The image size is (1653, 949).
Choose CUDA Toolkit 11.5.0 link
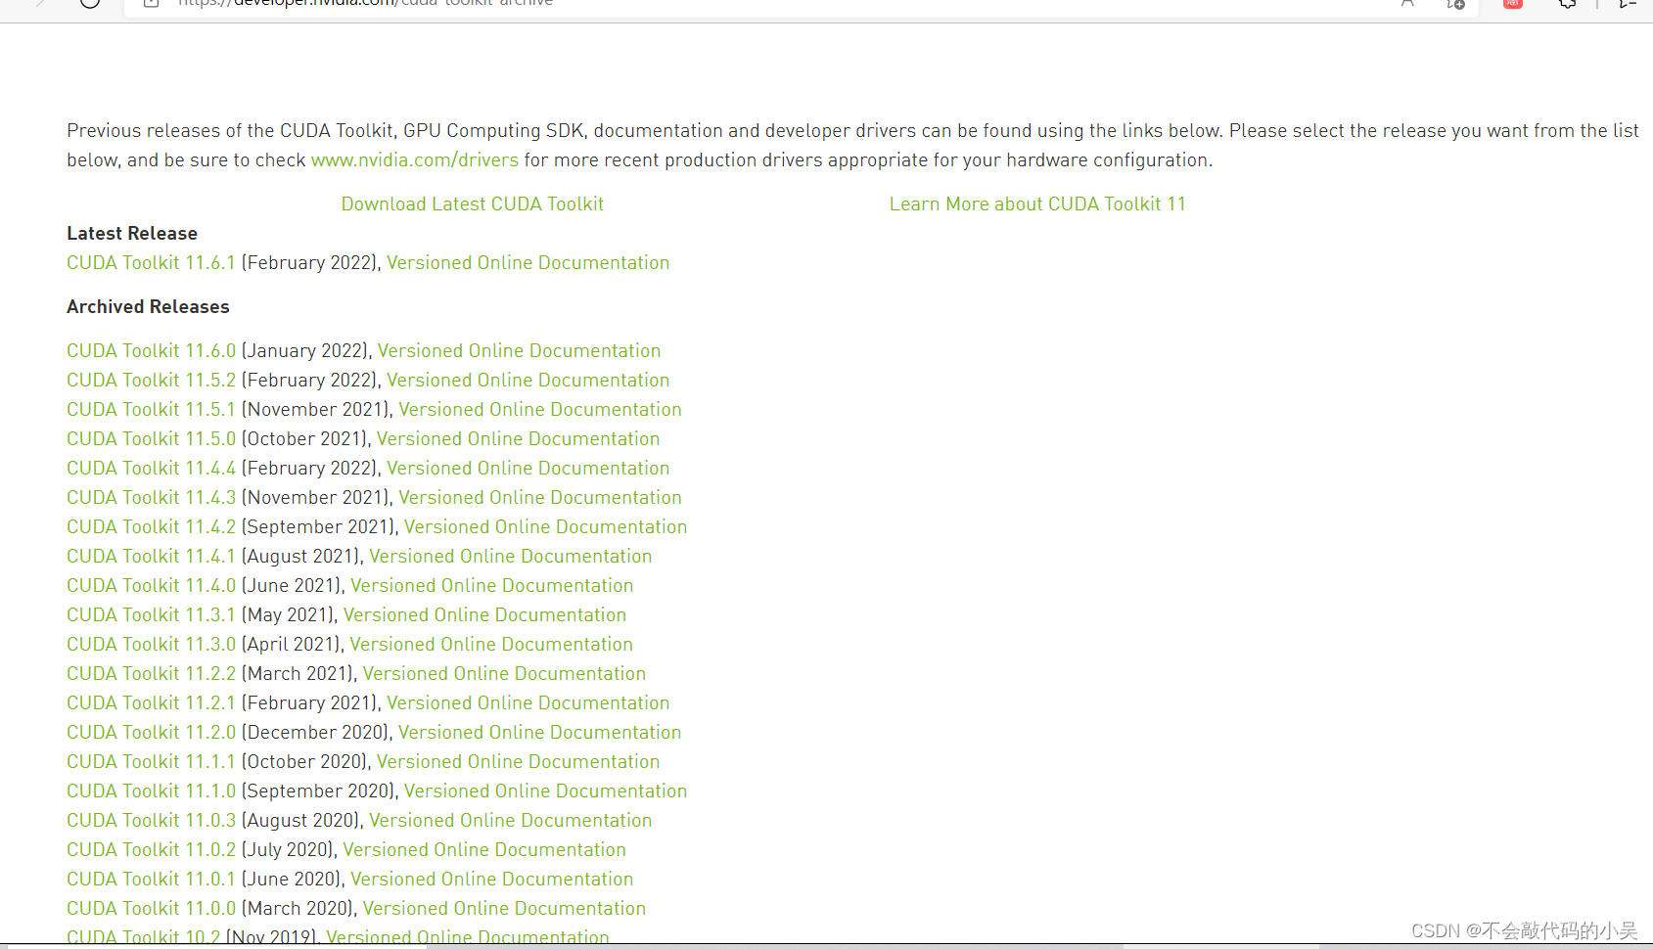coord(152,439)
